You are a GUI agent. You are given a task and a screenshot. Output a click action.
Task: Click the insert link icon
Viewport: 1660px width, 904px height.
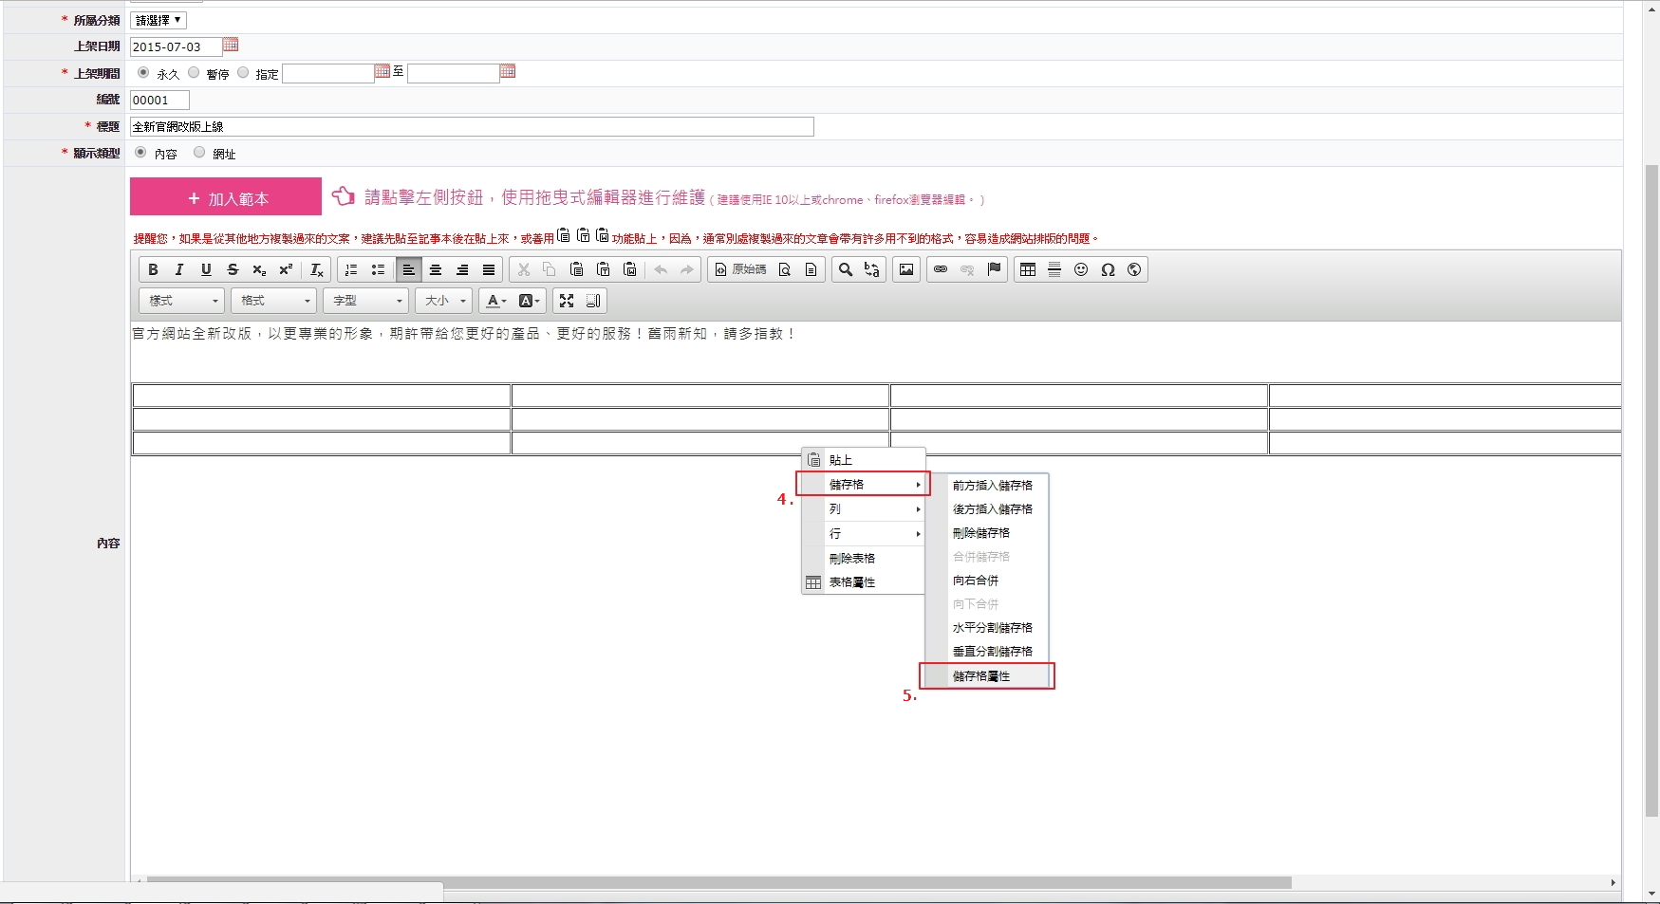pyautogui.click(x=941, y=270)
